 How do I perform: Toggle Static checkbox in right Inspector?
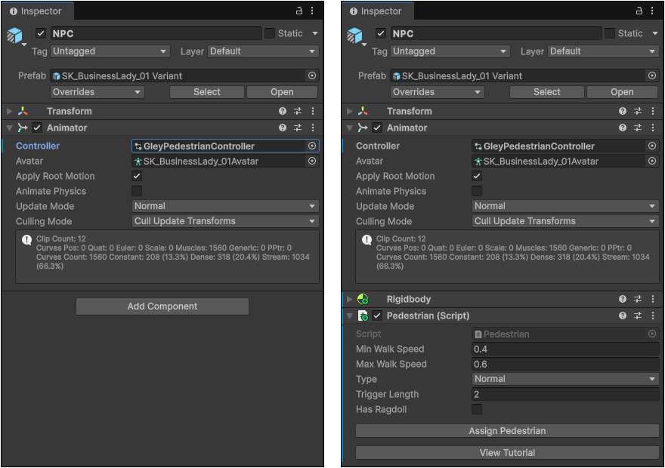610,33
